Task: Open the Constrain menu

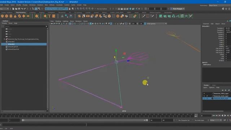Action: click(x=59, y=5)
